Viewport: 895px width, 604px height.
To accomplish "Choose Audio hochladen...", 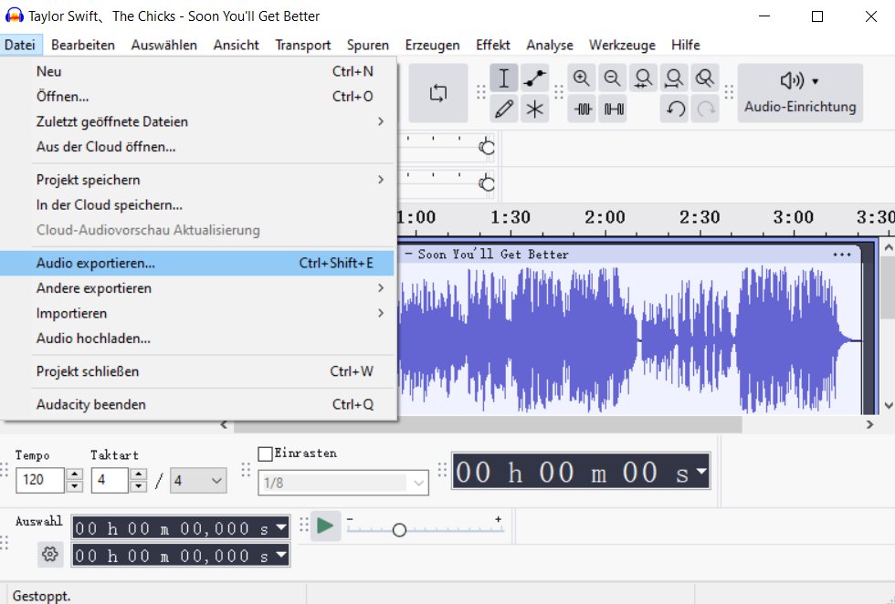I will [x=197, y=338].
